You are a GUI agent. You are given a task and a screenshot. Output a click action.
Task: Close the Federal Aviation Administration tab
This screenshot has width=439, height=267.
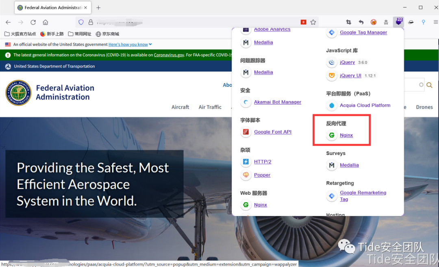pyautogui.click(x=86, y=8)
